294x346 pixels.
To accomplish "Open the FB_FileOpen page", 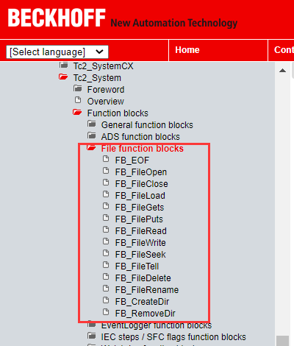I will [141, 172].
